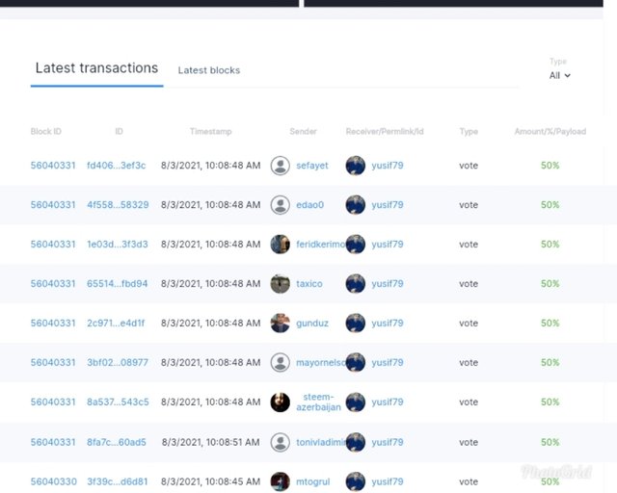Screen dimensions: 617x493
Task: Open mtogrul's avatar image
Action: point(281,481)
